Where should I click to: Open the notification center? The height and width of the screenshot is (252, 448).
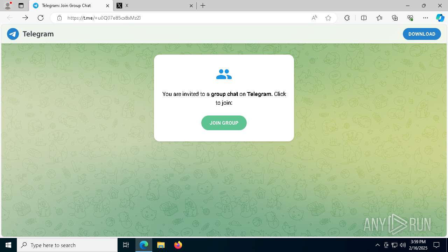click(x=436, y=245)
